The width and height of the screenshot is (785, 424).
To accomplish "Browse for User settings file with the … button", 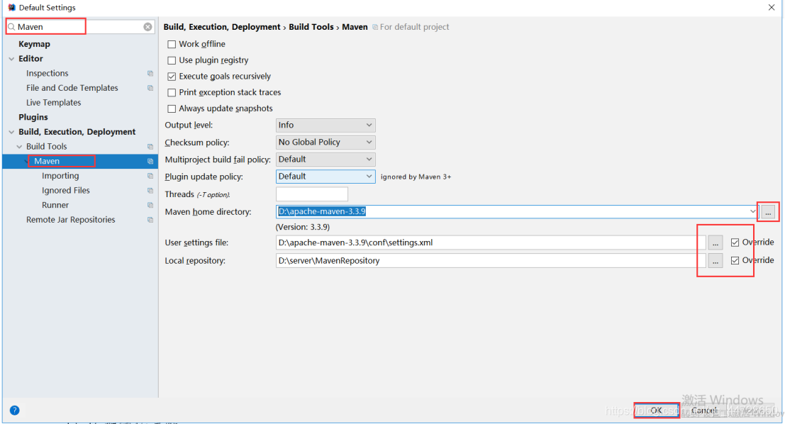I will [716, 242].
